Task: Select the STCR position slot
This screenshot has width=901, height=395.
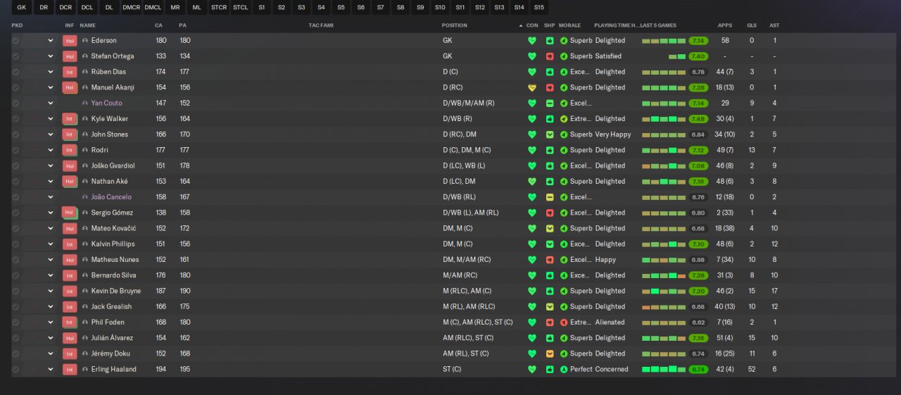Action: click(x=219, y=8)
